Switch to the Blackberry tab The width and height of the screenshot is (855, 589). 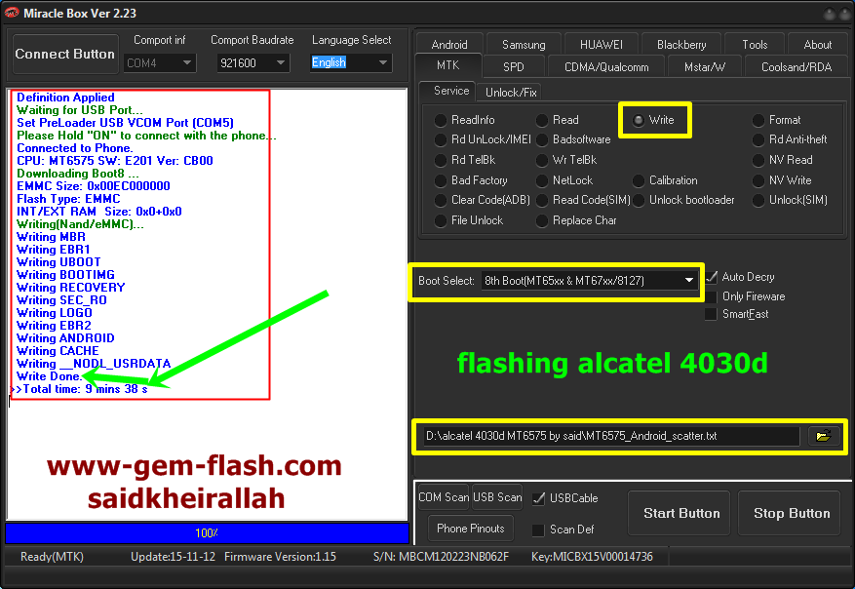pos(681,44)
